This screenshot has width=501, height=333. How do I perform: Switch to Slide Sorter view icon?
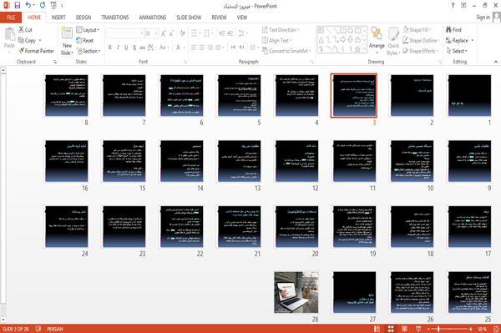[391, 329]
